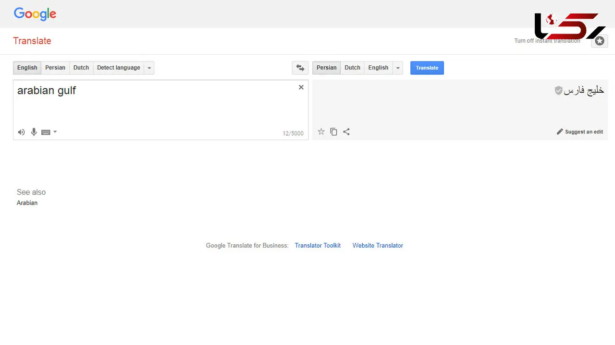Viewport: 615px width, 345px height.
Task: Open the virtual keyboard input tool
Action: tap(46, 132)
